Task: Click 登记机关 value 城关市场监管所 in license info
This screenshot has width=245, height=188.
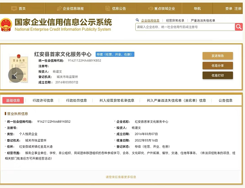Action: [x=36, y=140]
